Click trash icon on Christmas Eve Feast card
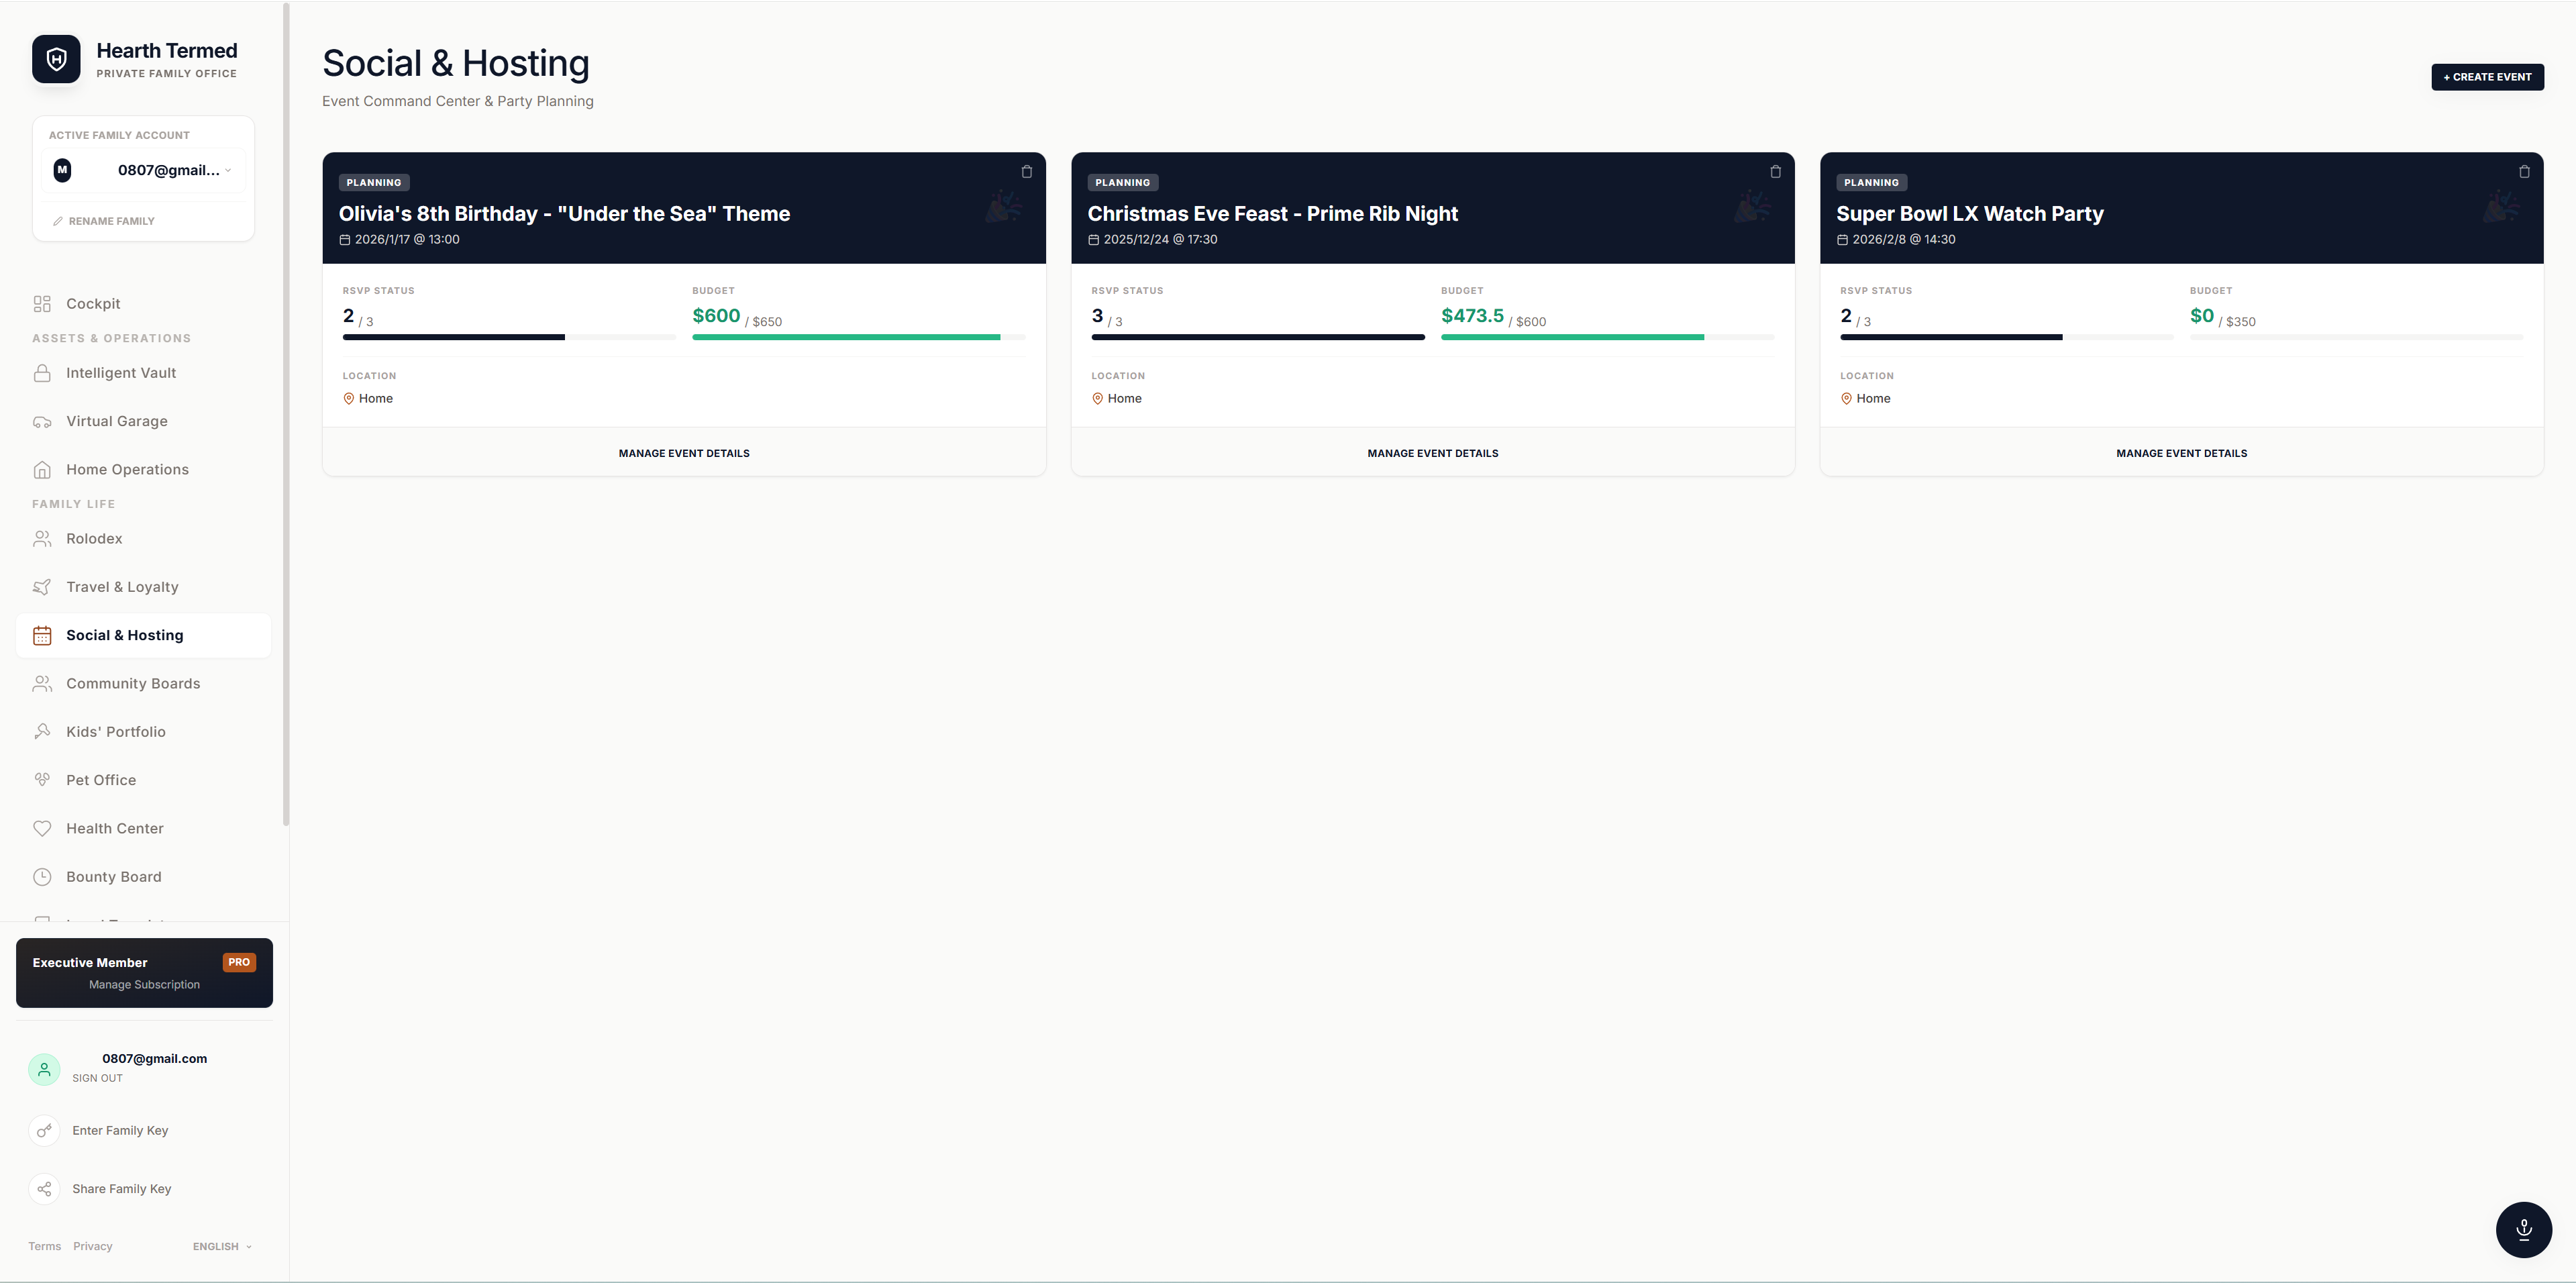This screenshot has height=1283, width=2576. (x=1775, y=172)
